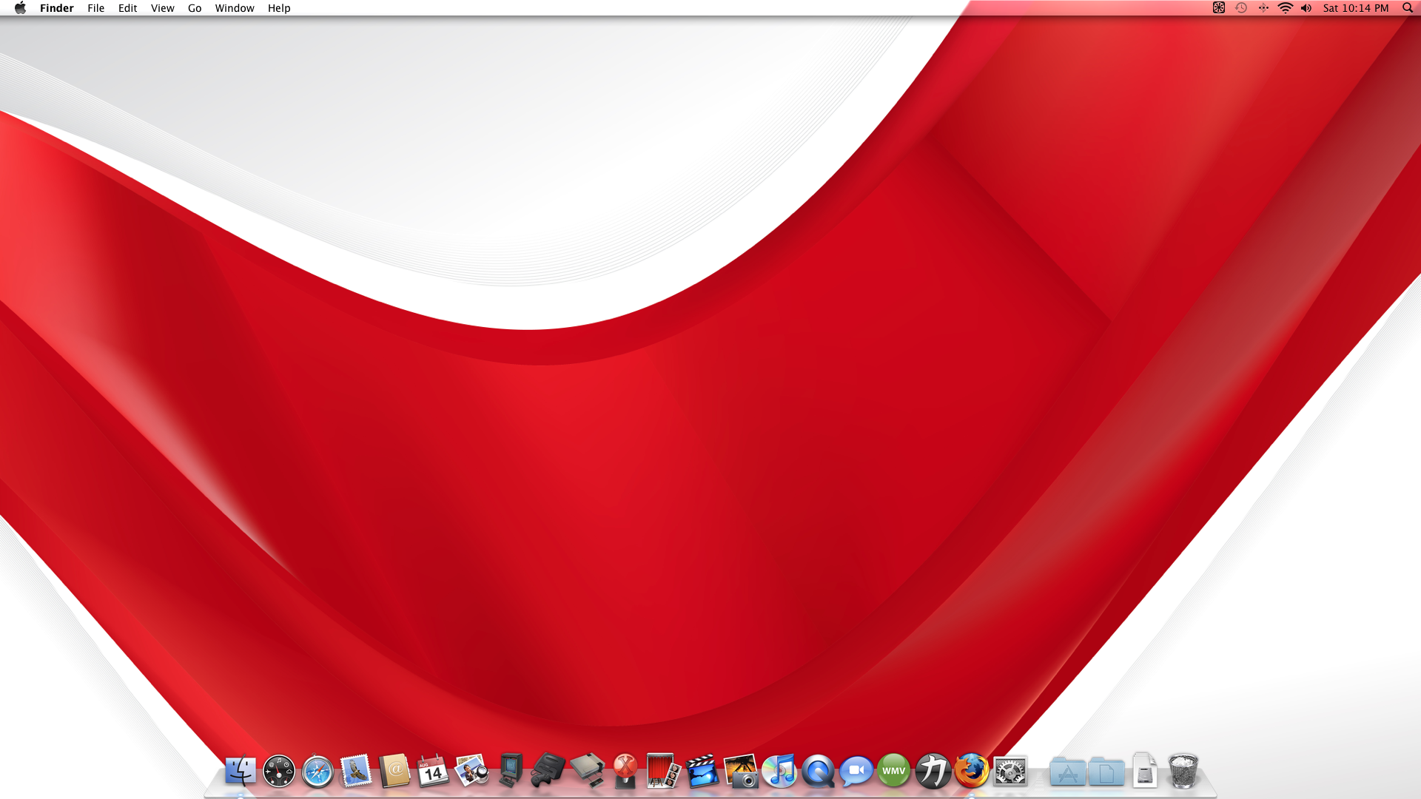The height and width of the screenshot is (799, 1421).
Task: Open the volume control in menu bar
Action: click(x=1306, y=8)
